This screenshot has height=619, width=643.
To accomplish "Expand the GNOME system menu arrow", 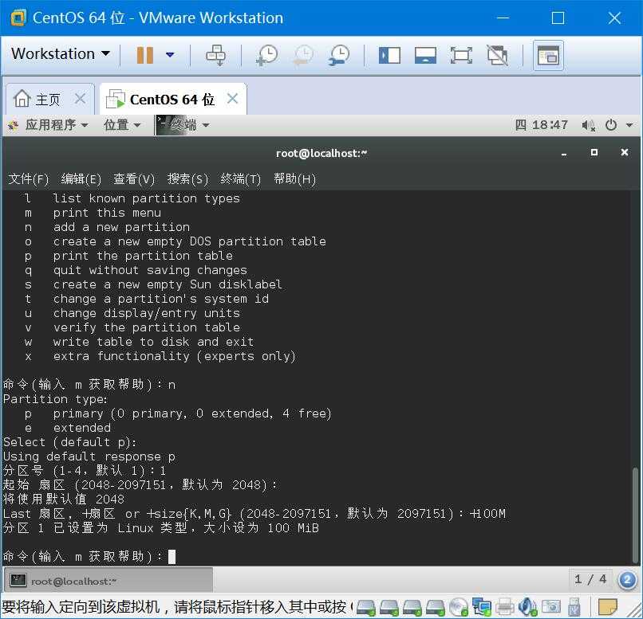I will pos(629,125).
